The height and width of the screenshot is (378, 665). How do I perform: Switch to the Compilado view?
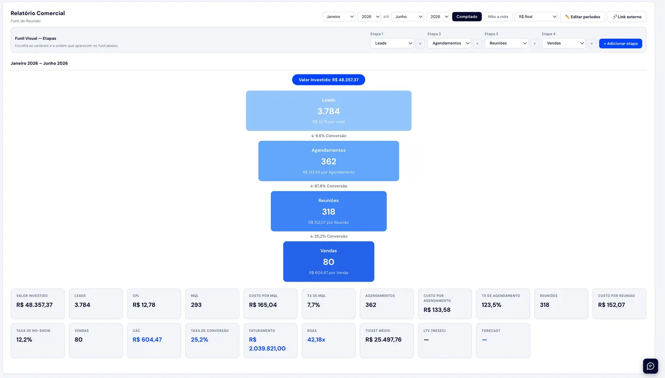[x=467, y=17]
